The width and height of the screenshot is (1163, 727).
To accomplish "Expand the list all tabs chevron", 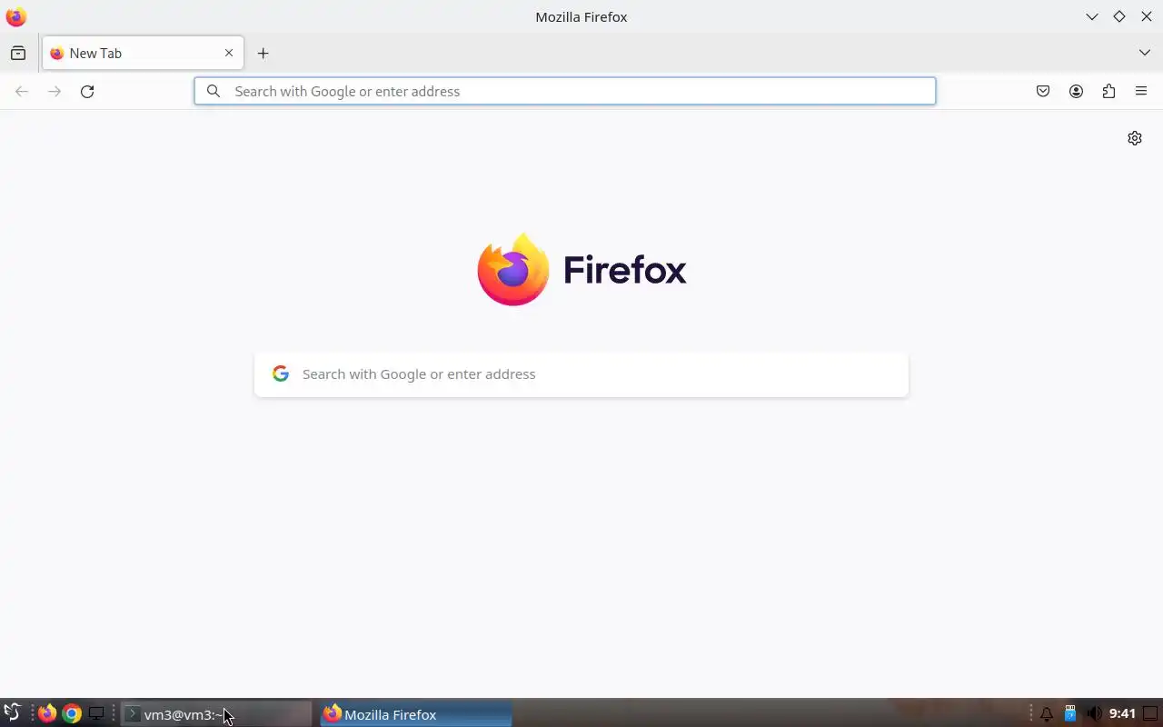I will tap(1144, 53).
